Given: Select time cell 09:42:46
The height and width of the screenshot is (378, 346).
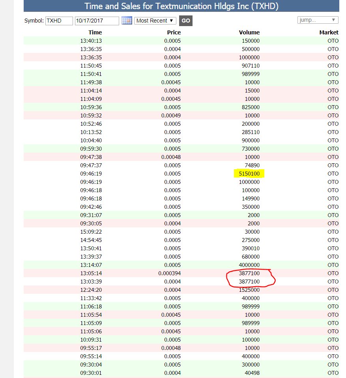Looking at the screenshot, I should [x=91, y=207].
